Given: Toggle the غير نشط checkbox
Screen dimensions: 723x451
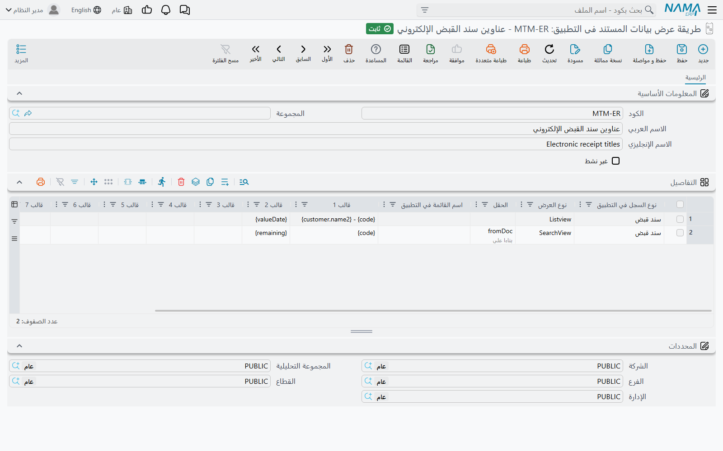Looking at the screenshot, I should [615, 161].
